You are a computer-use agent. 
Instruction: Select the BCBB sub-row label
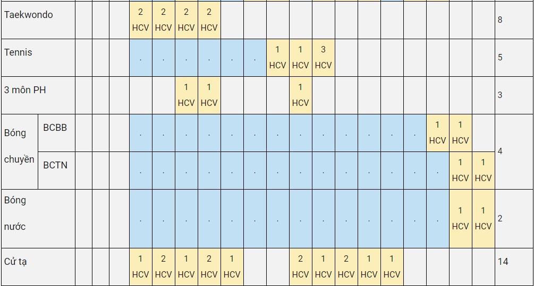point(56,133)
